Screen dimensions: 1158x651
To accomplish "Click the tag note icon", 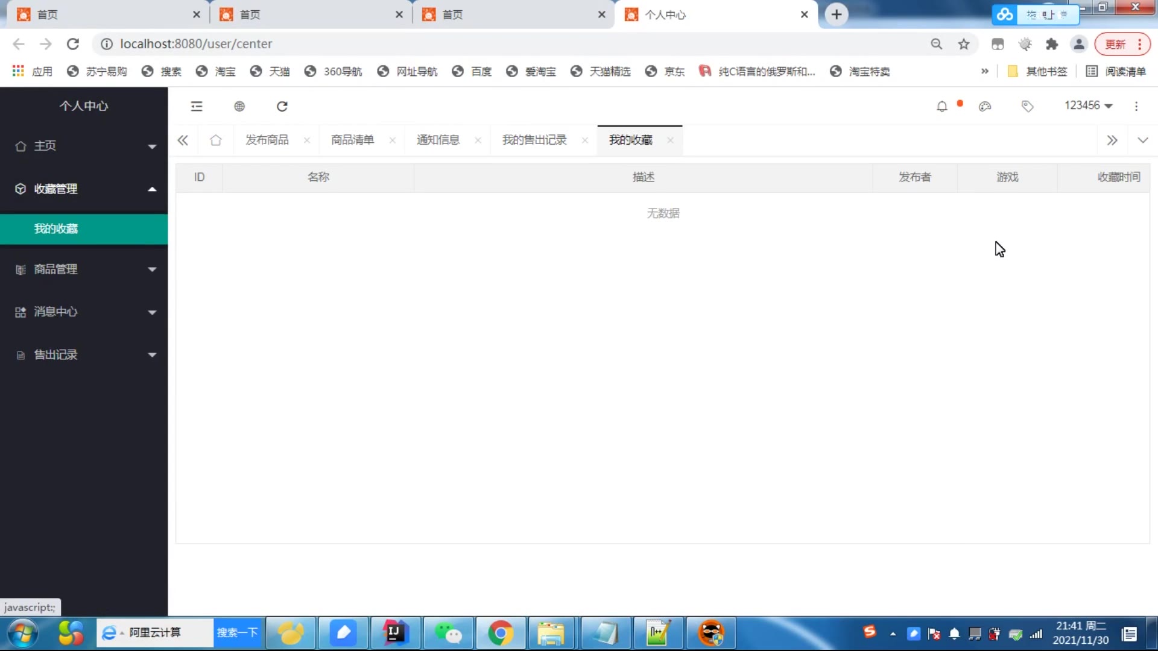I will point(1028,106).
